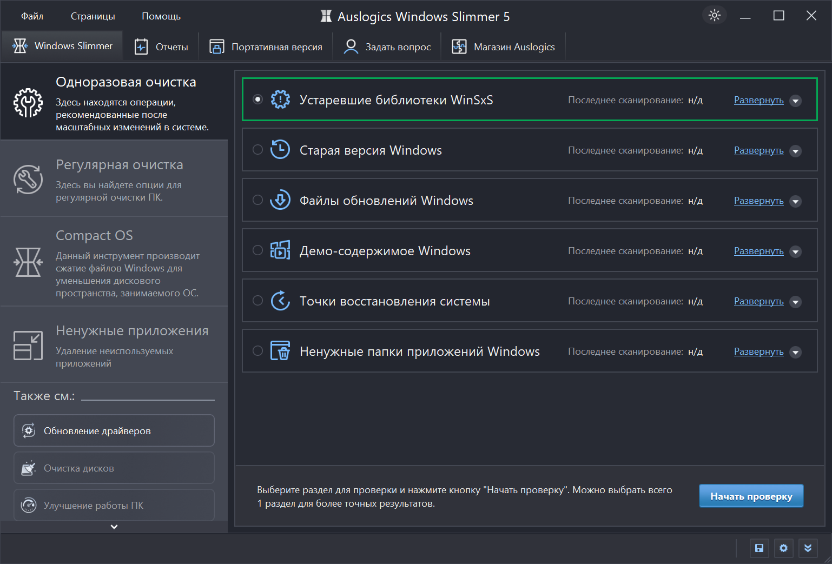
Task: Click the Обновление драйверов button label
Action: pos(97,431)
